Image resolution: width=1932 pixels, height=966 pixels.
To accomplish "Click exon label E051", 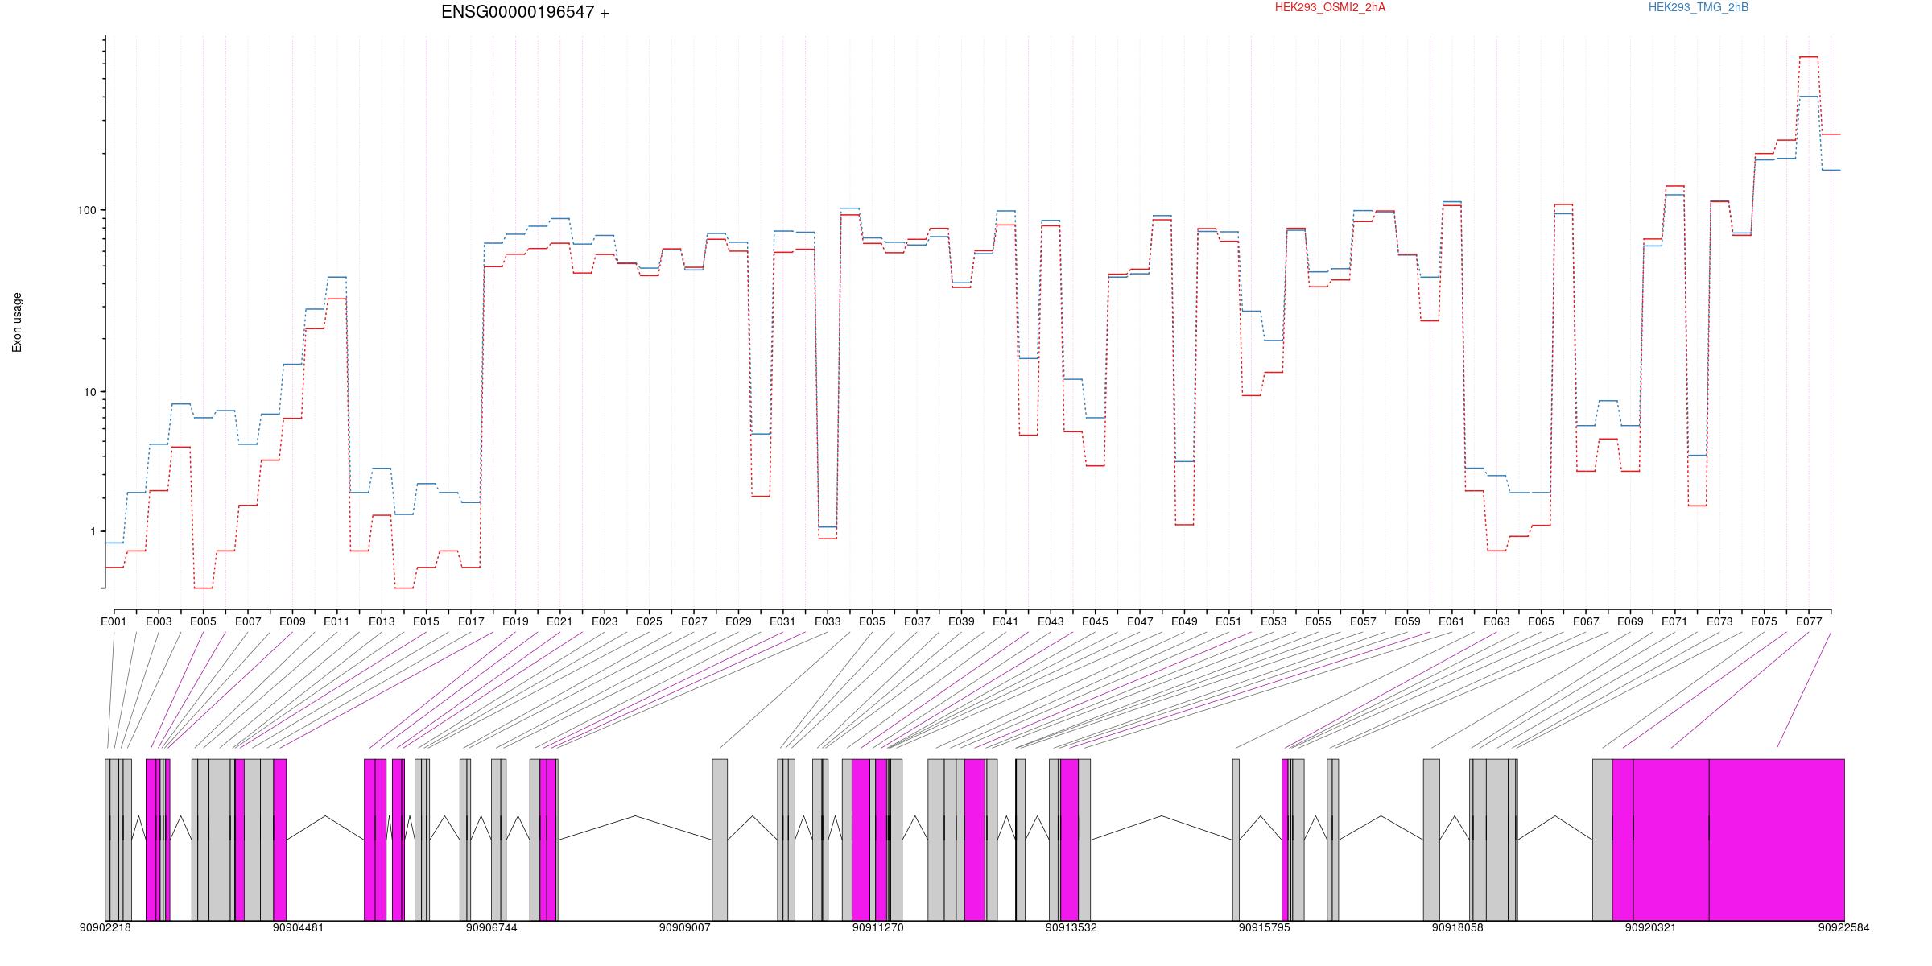I will [x=1228, y=621].
